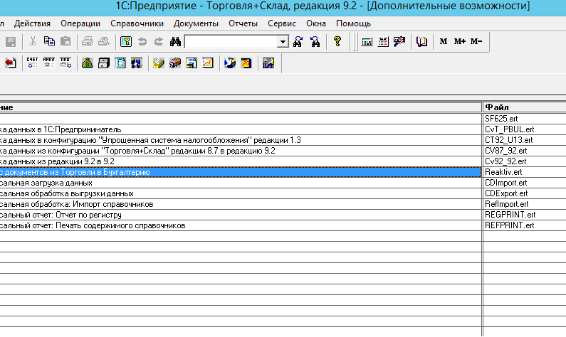Screen dimensions: 566x337
Task: Select the Reaktiv.ert file cell
Action: [525, 172]
